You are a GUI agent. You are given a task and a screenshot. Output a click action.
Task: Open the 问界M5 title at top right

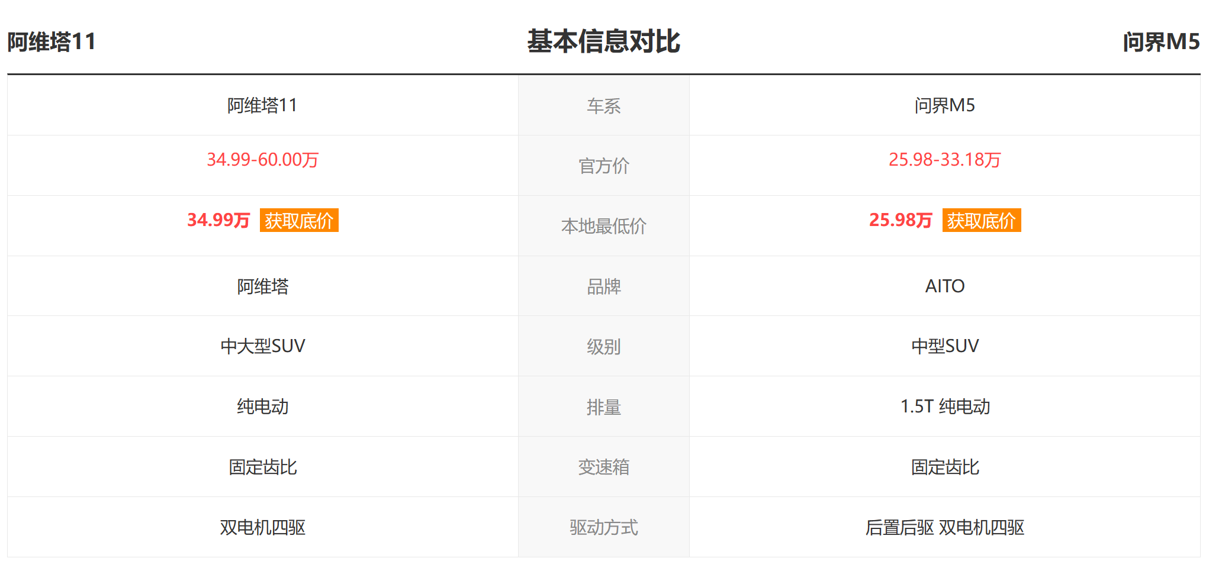(x=1160, y=42)
